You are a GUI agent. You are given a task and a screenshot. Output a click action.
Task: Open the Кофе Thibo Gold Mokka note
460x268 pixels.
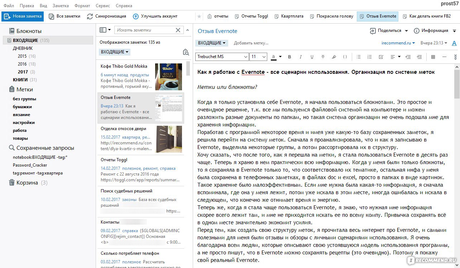click(x=140, y=77)
